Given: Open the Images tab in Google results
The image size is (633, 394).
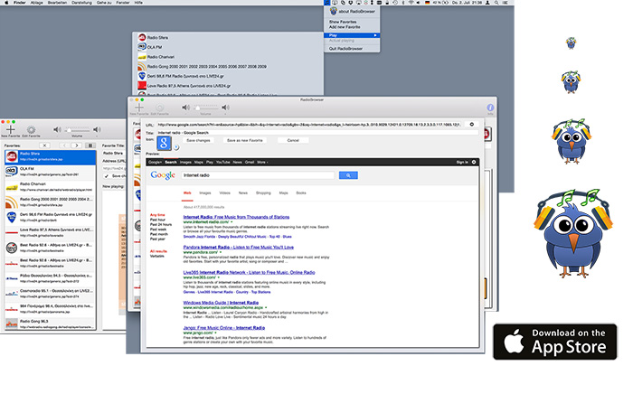Looking at the screenshot, I should [x=205, y=193].
